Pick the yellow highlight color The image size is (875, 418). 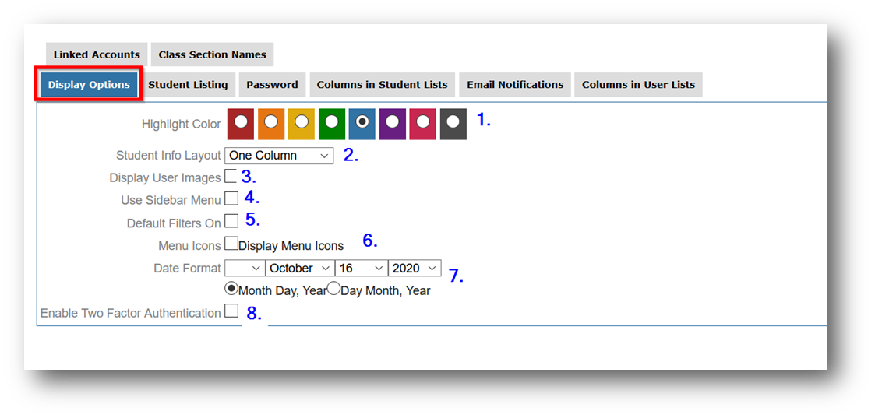(x=302, y=122)
